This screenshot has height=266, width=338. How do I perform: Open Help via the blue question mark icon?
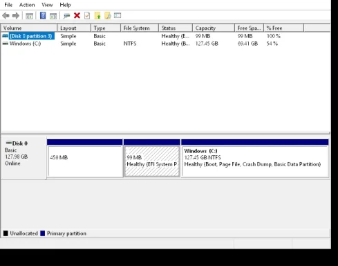click(x=43, y=15)
